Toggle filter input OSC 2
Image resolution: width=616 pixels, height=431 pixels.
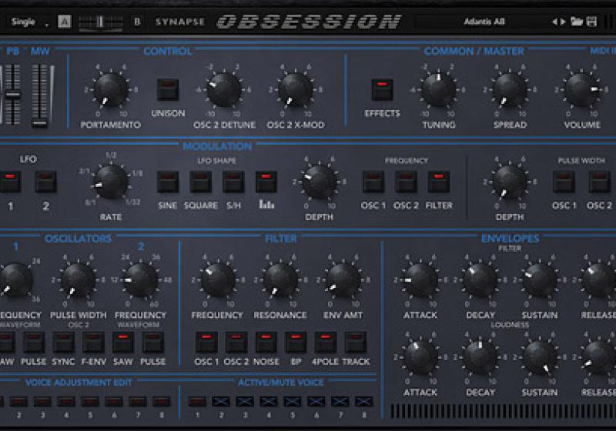236,342
